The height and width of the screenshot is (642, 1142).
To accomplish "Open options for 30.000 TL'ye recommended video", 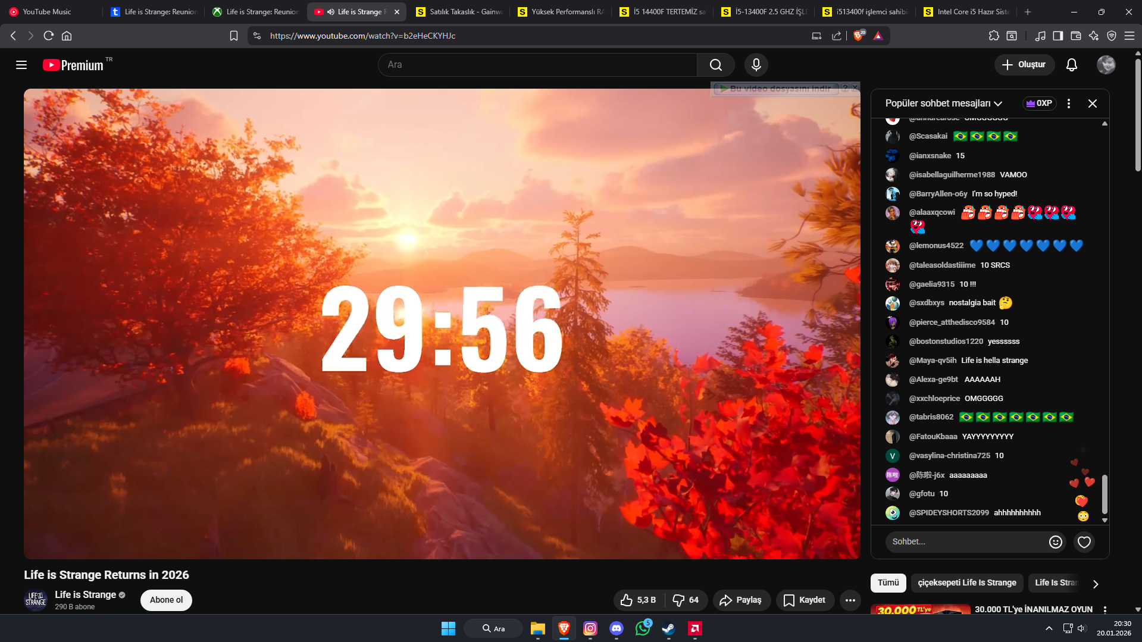I will (1105, 610).
